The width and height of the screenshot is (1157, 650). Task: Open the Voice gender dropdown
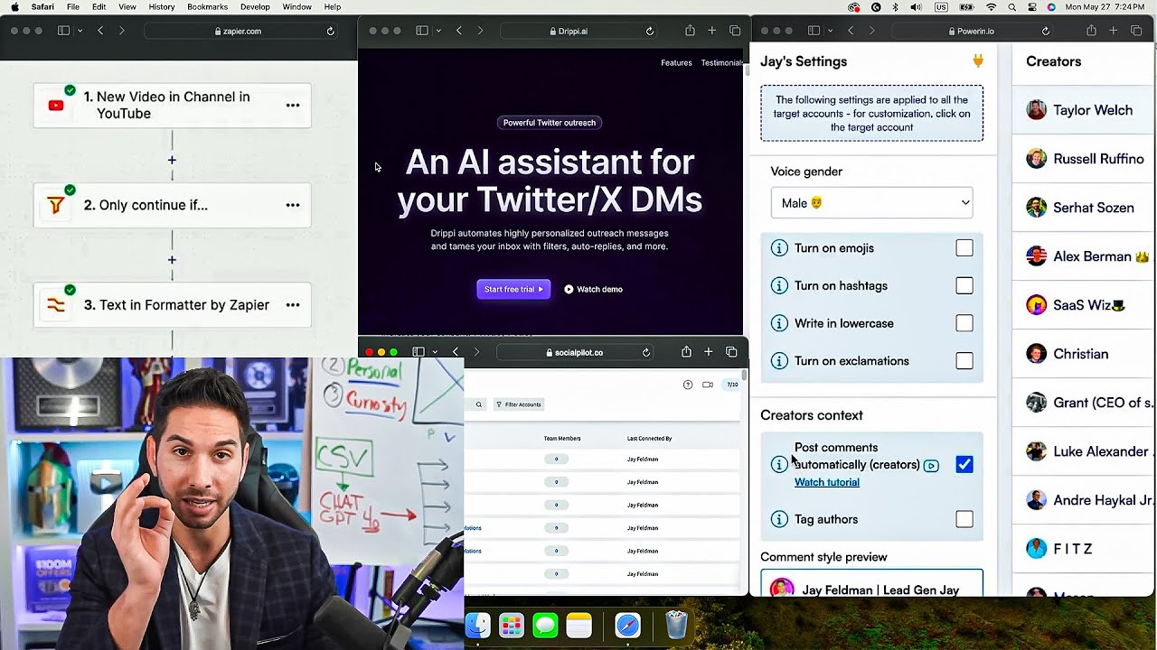tap(872, 203)
